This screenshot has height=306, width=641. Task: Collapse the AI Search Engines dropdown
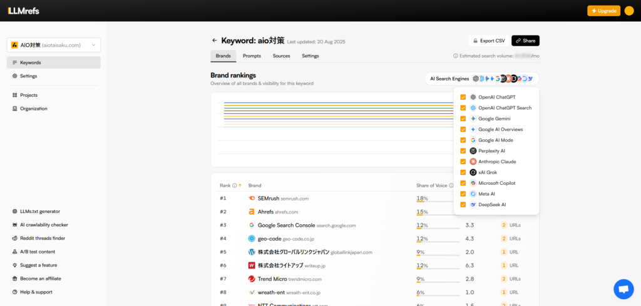[481, 79]
